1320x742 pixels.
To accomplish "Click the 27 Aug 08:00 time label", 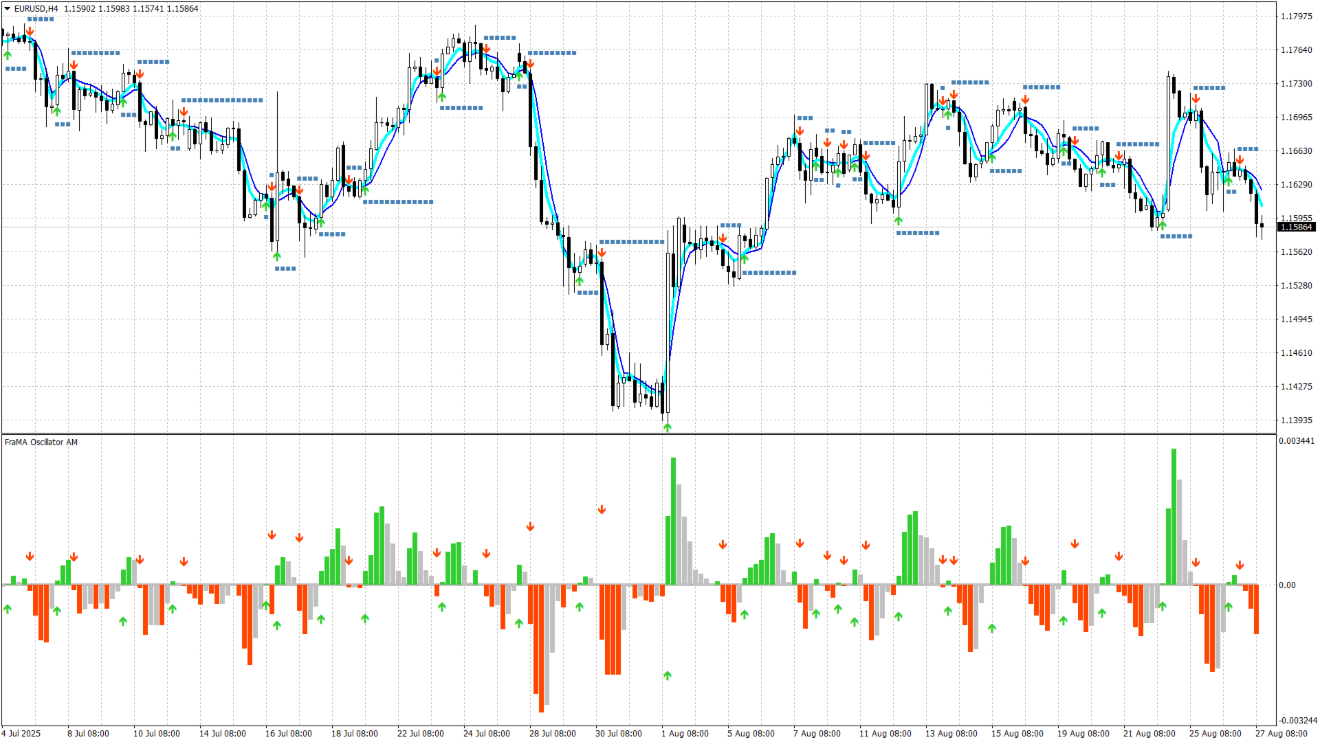I will (1281, 734).
